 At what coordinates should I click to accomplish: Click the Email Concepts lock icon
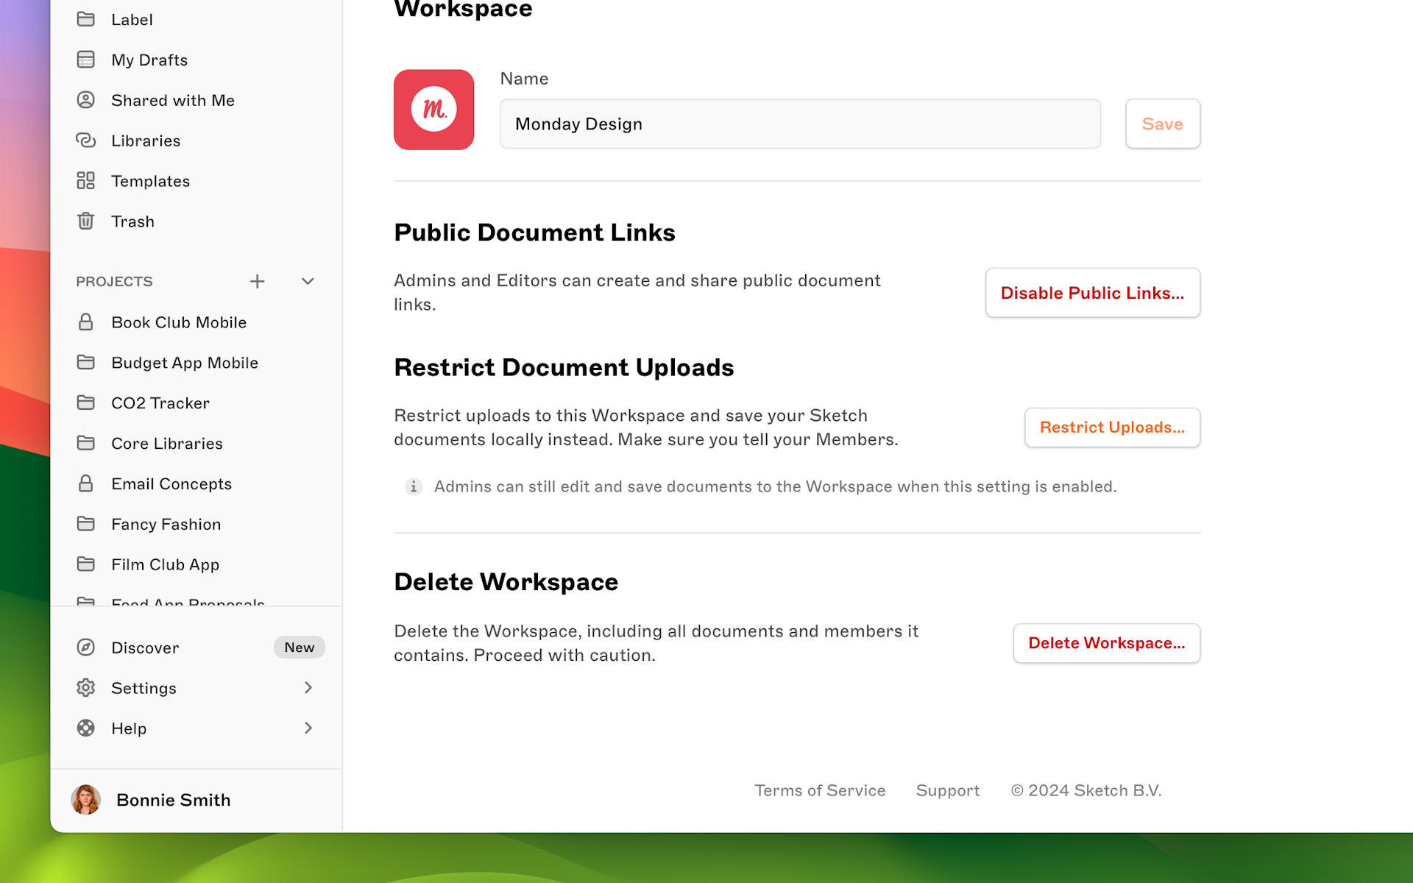coord(86,483)
